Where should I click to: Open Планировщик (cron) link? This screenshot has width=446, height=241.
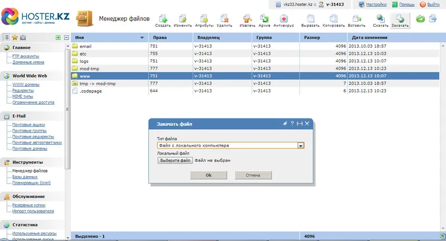(31, 183)
